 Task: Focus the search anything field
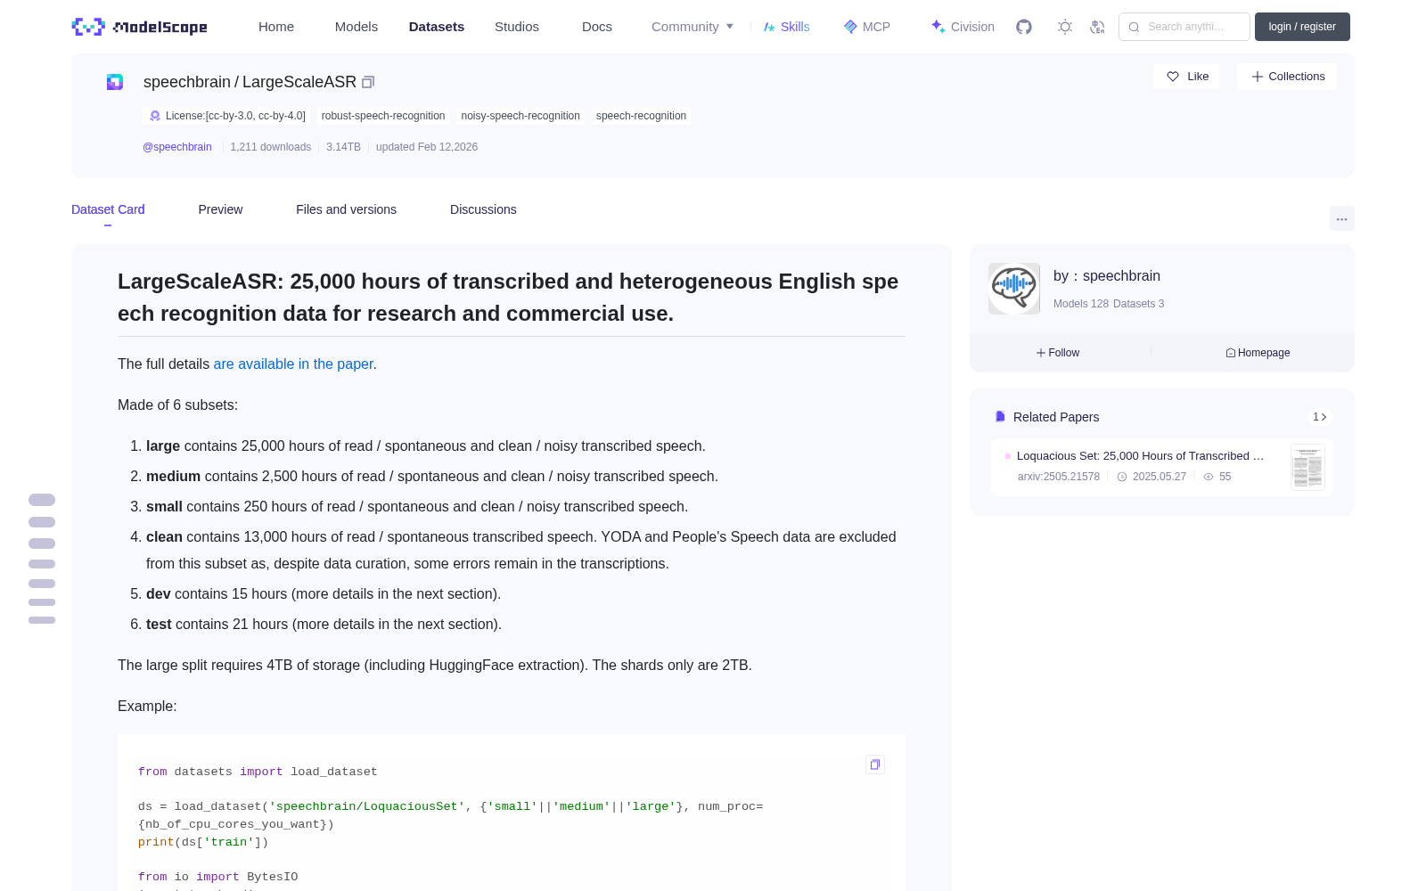pyautogui.click(x=1184, y=27)
